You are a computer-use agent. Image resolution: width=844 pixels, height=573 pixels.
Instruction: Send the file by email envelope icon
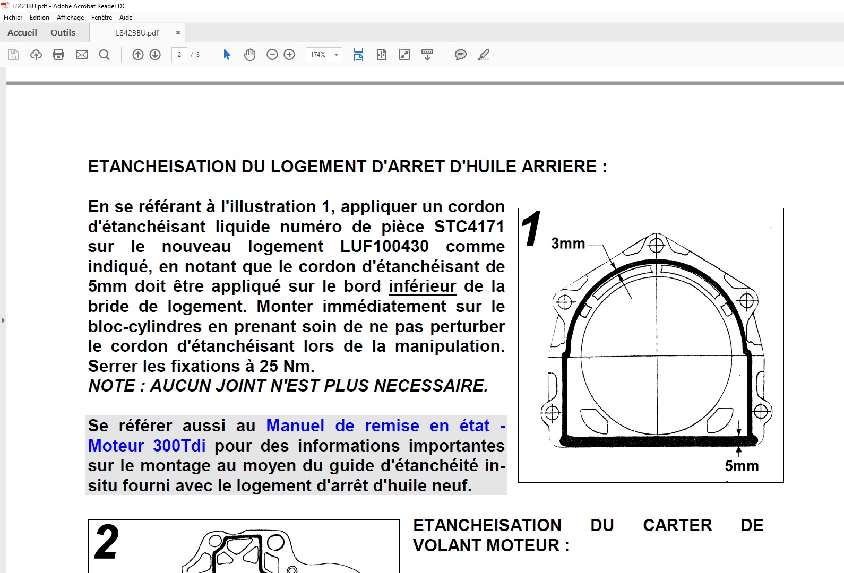point(82,55)
